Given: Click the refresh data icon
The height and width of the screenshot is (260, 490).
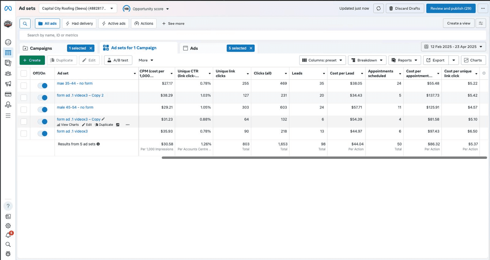Looking at the screenshot, I should [379, 9].
